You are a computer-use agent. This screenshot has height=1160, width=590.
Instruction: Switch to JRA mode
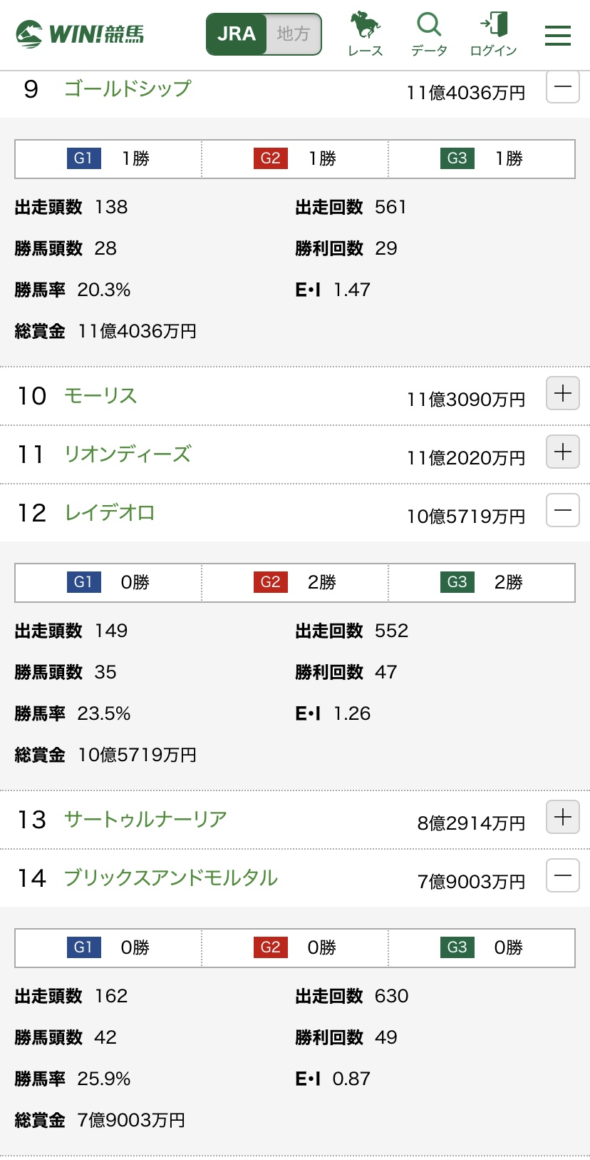237,34
